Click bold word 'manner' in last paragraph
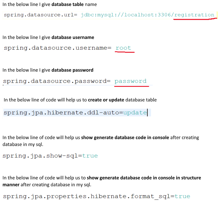Viewport: 224px width, 205px height. (x=11, y=185)
